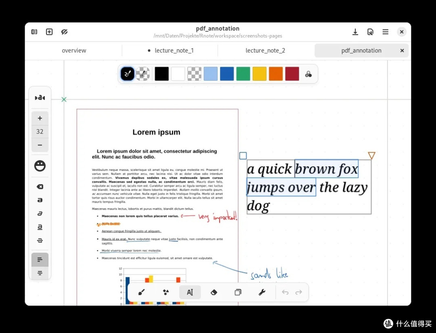Toggle the workspace sidebar icon in header
The width and height of the screenshot is (436, 333).
coord(34,32)
